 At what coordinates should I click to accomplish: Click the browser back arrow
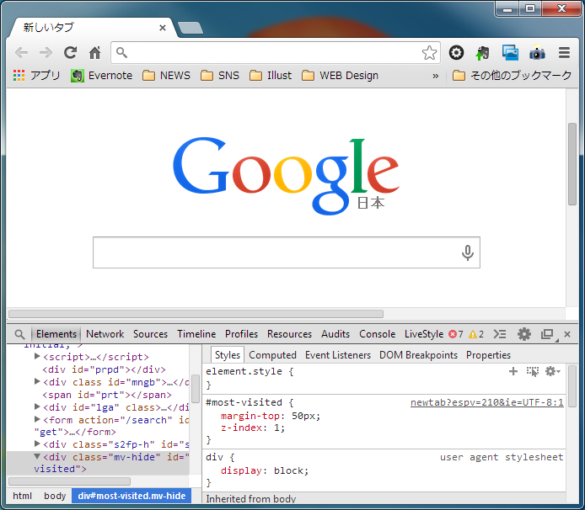coord(22,53)
